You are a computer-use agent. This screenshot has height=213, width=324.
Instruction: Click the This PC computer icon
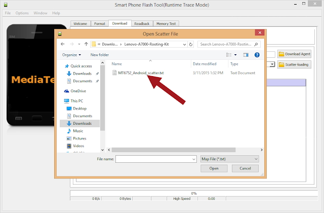tap(66, 101)
